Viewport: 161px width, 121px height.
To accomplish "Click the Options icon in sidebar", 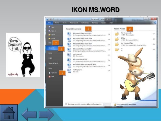I will tap(49, 73).
